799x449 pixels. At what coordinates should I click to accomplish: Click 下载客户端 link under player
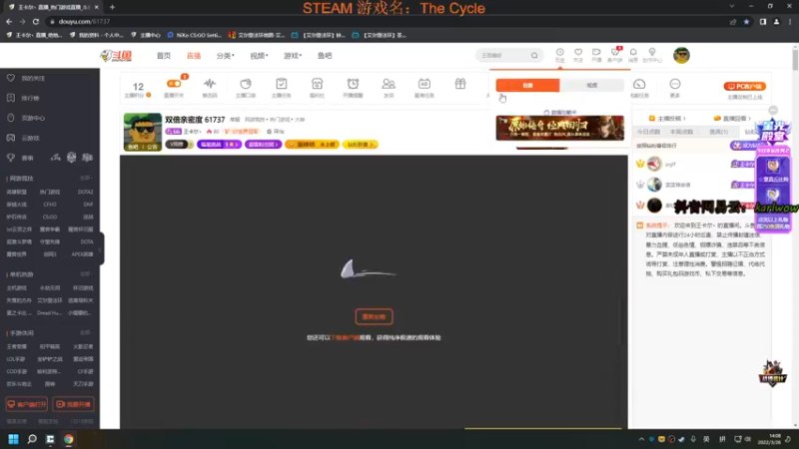(x=346, y=337)
